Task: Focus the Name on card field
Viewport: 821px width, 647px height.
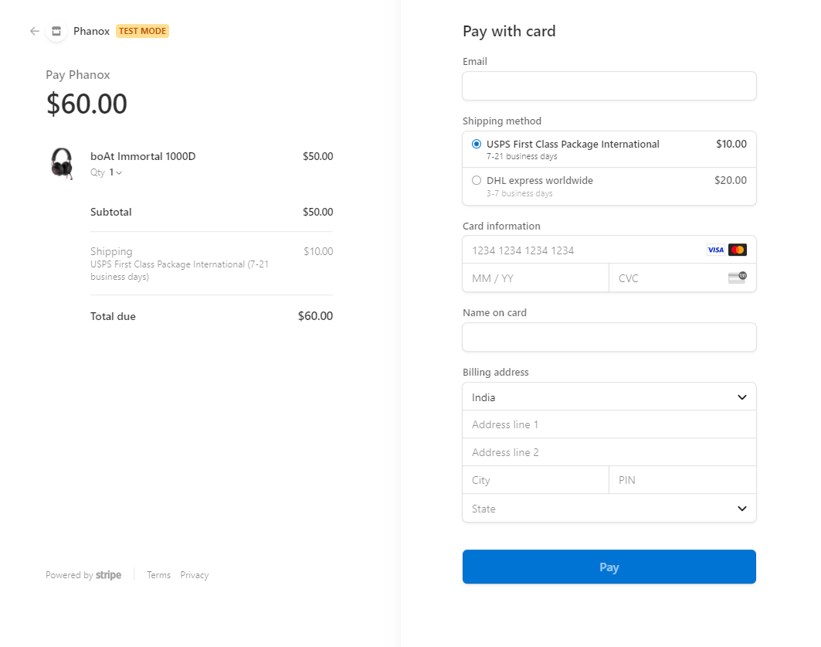Action: [x=609, y=337]
